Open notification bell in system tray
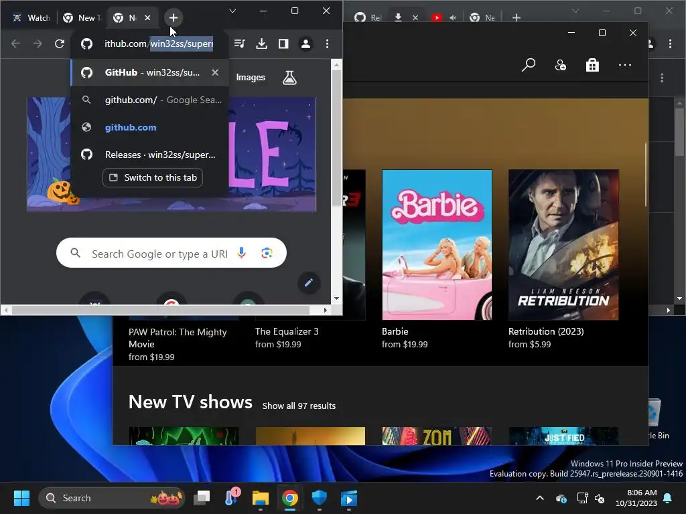This screenshot has width=686, height=514. coord(668,498)
